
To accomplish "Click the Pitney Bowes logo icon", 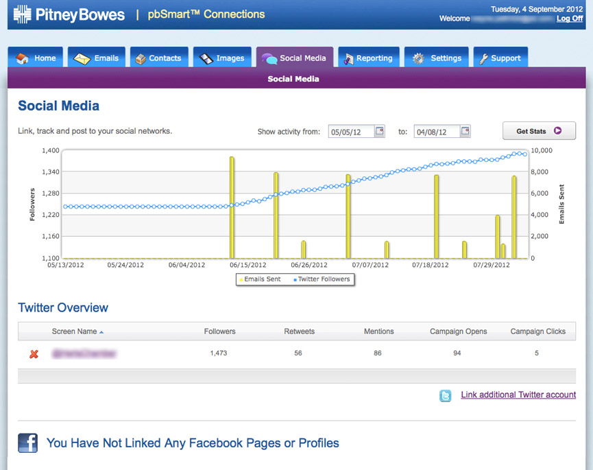I will coord(23,14).
